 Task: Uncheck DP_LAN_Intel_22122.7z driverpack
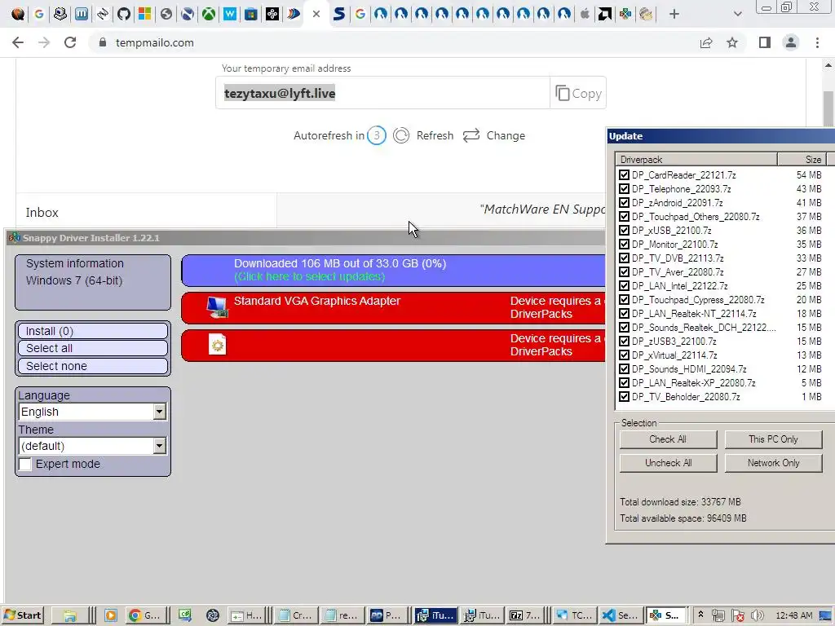click(624, 286)
